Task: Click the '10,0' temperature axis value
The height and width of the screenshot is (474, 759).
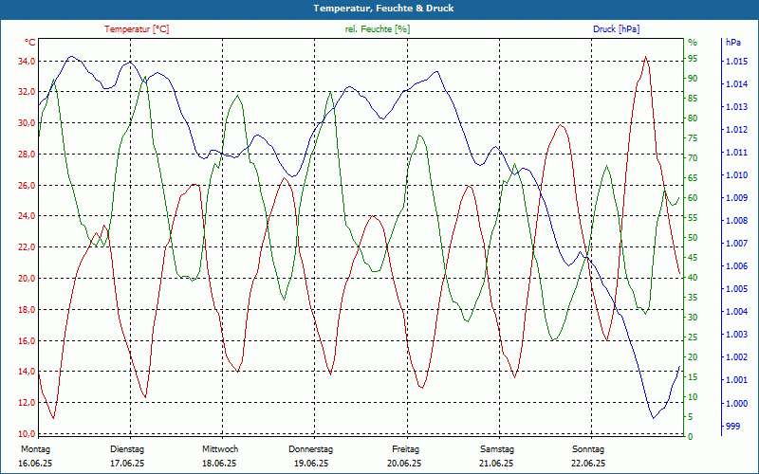Action: point(27,433)
